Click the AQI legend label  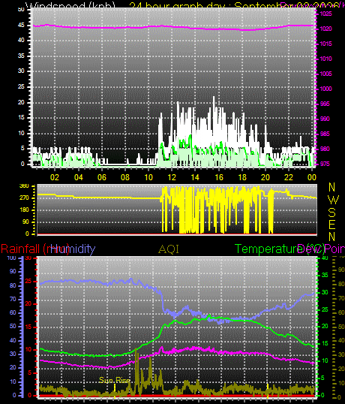pos(169,249)
